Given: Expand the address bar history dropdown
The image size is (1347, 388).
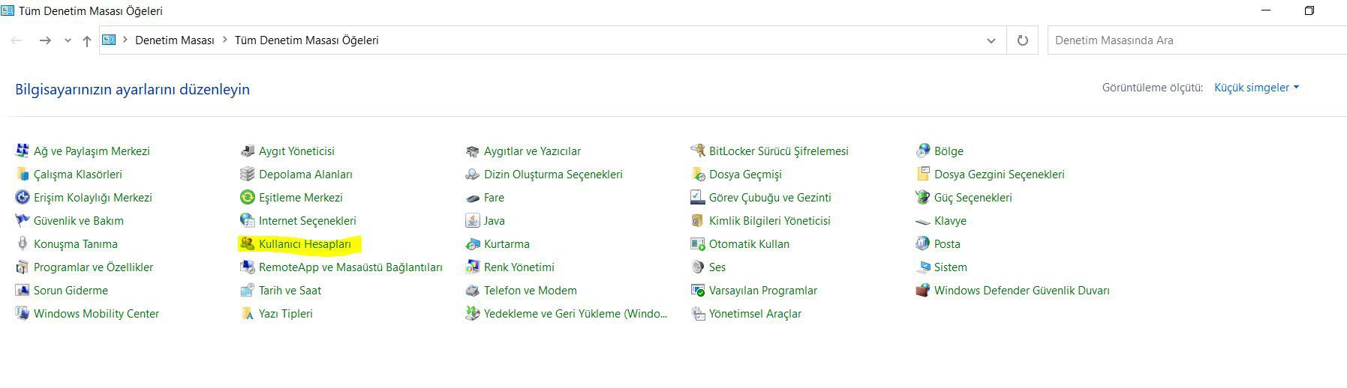Looking at the screenshot, I should [x=991, y=40].
